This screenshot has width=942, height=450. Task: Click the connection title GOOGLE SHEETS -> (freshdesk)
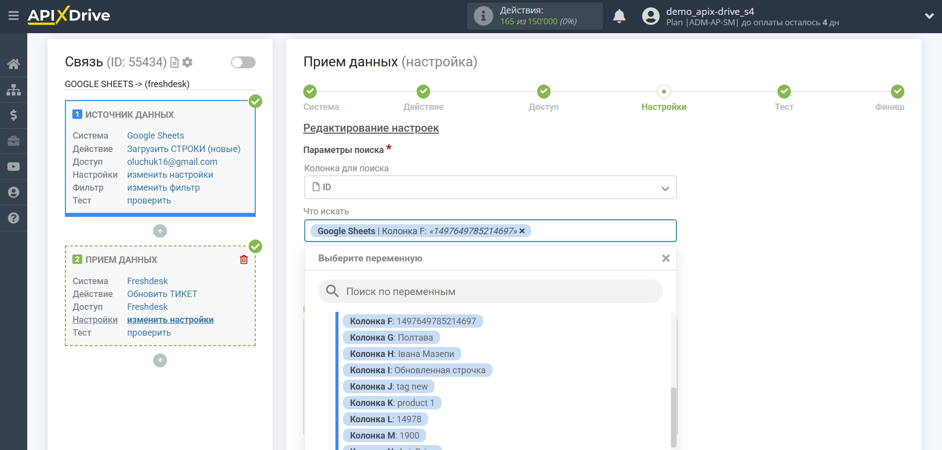click(127, 84)
